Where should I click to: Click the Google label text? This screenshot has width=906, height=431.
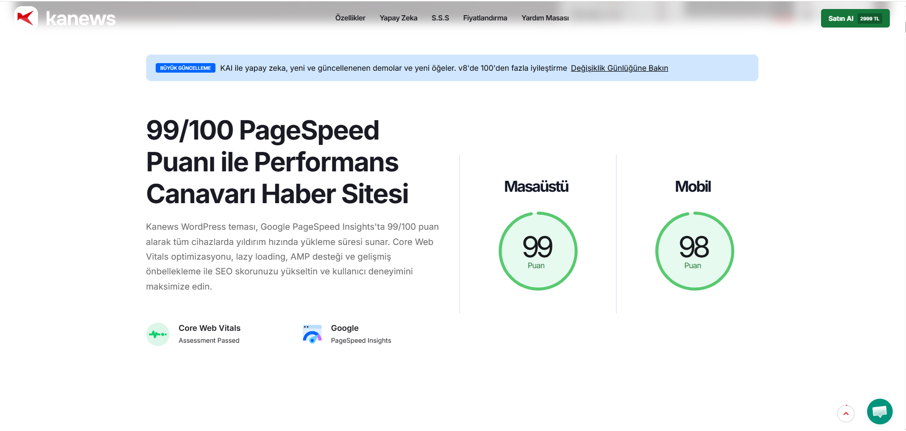pyautogui.click(x=345, y=328)
